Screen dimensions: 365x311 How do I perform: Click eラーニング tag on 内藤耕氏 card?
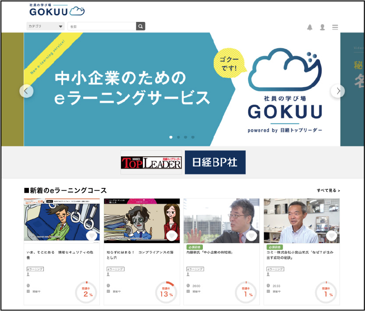[195, 269]
